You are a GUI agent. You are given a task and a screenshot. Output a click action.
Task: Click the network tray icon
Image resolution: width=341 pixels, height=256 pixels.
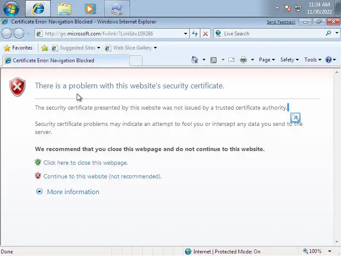[298, 9]
